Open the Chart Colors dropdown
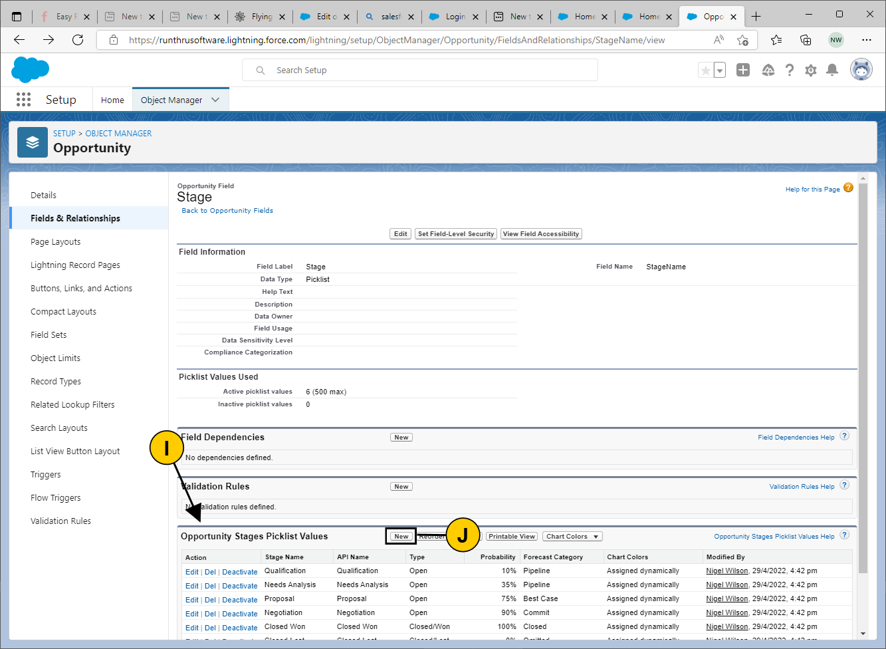 pos(572,537)
